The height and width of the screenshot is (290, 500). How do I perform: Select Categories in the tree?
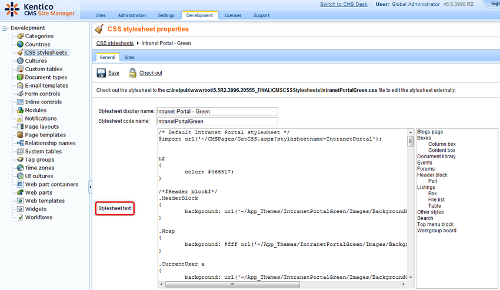click(x=39, y=36)
